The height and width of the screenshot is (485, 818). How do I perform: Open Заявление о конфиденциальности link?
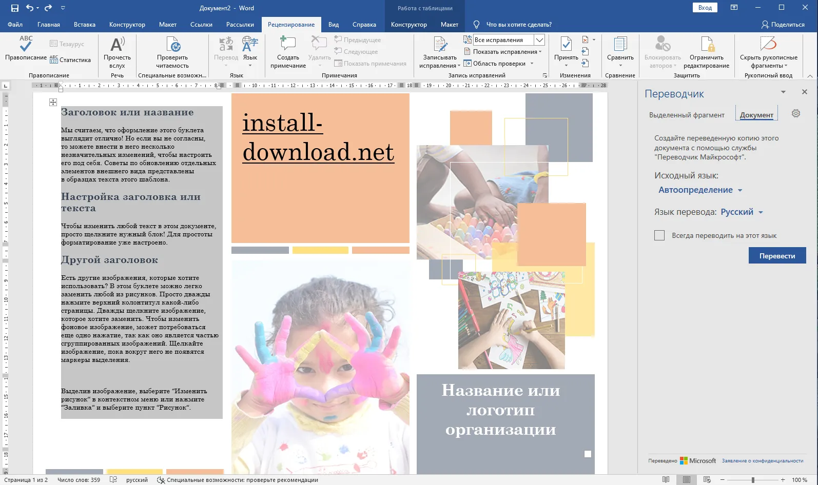point(762,461)
